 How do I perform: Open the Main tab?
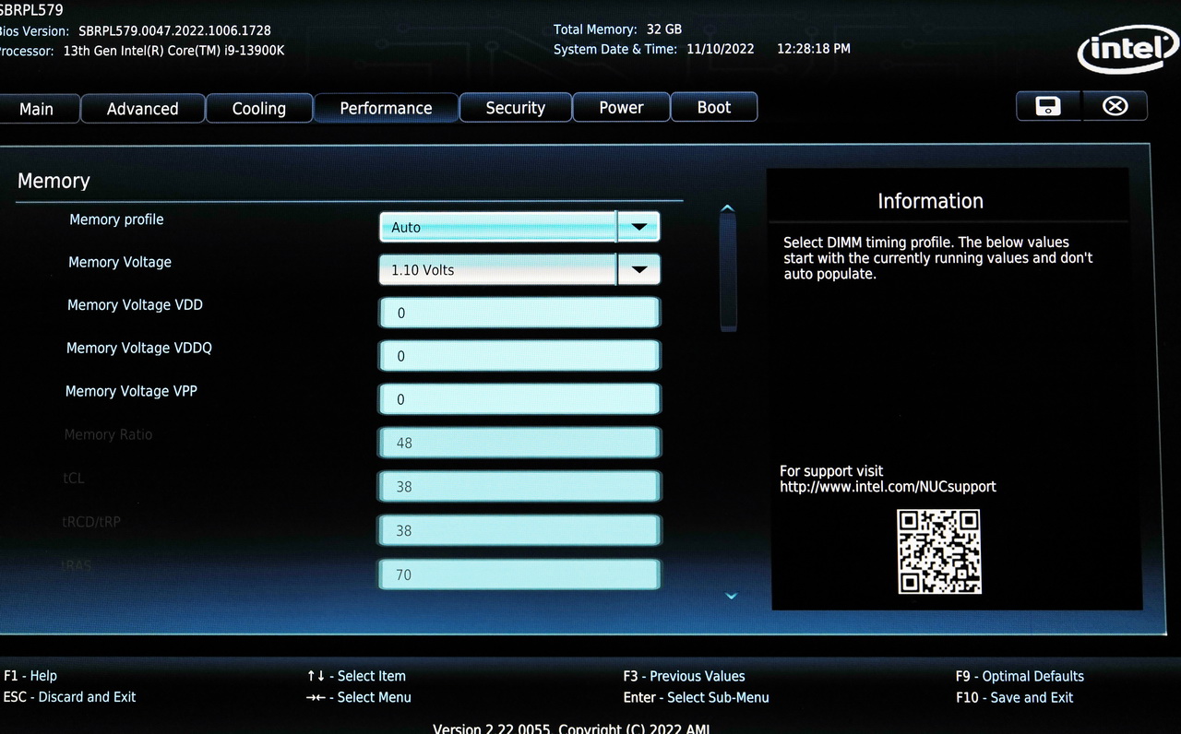pyautogui.click(x=37, y=109)
